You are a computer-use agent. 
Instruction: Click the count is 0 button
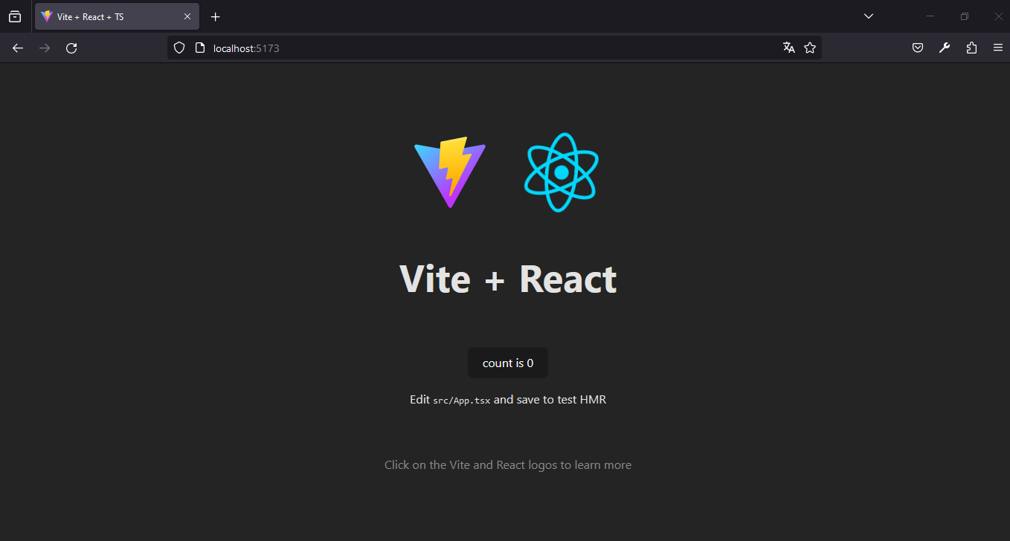tap(508, 363)
